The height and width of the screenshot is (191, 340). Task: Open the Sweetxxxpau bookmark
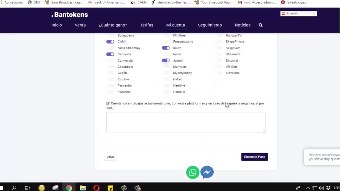click(294, 2)
